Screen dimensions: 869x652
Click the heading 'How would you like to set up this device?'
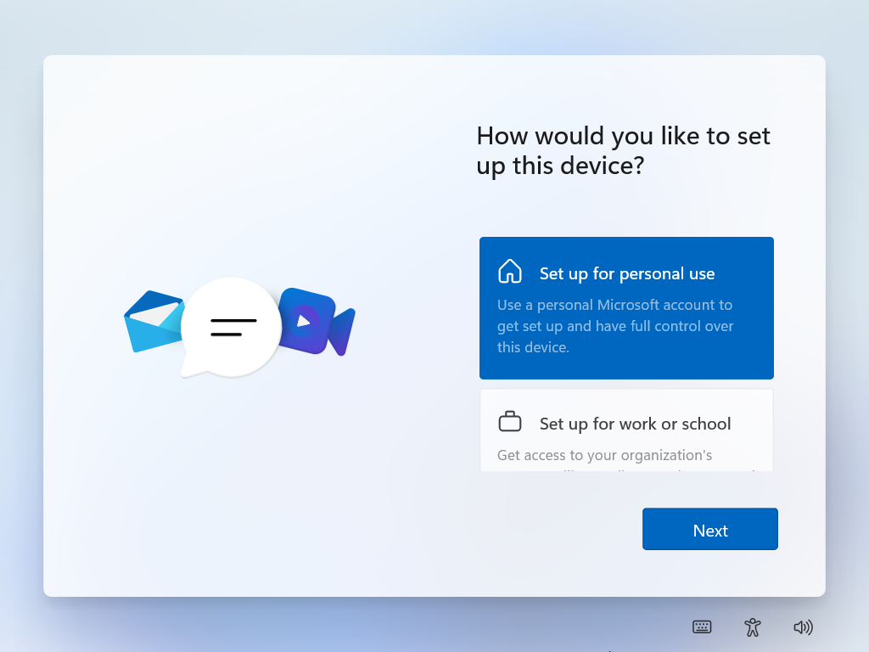point(623,150)
